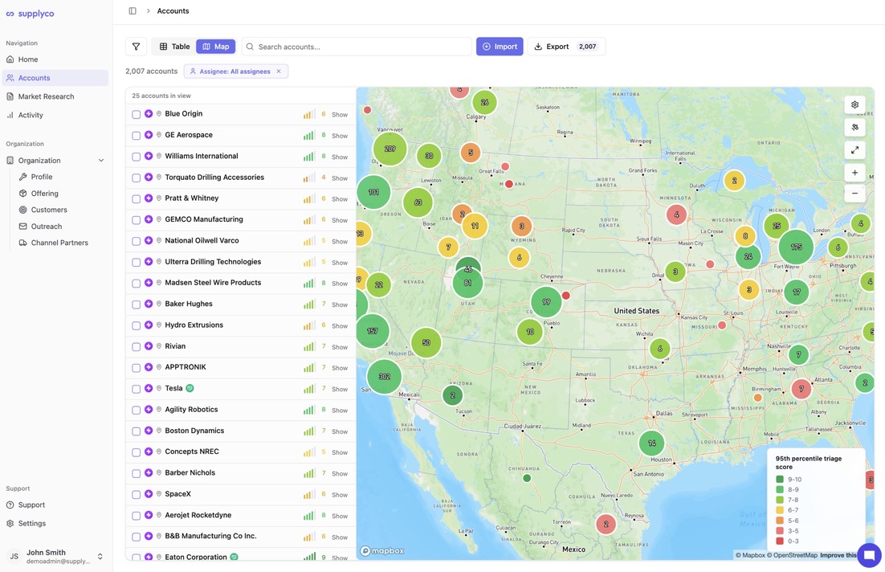The image size is (885, 572).
Task: Remove the All assignees filter chip
Action: click(x=279, y=71)
